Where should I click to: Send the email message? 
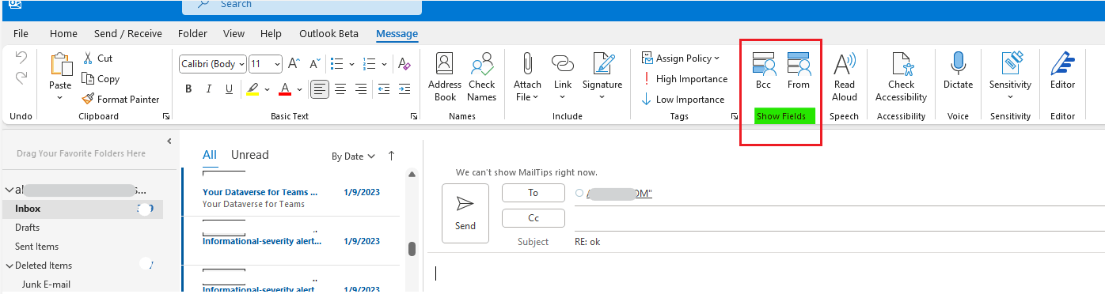pyautogui.click(x=465, y=213)
